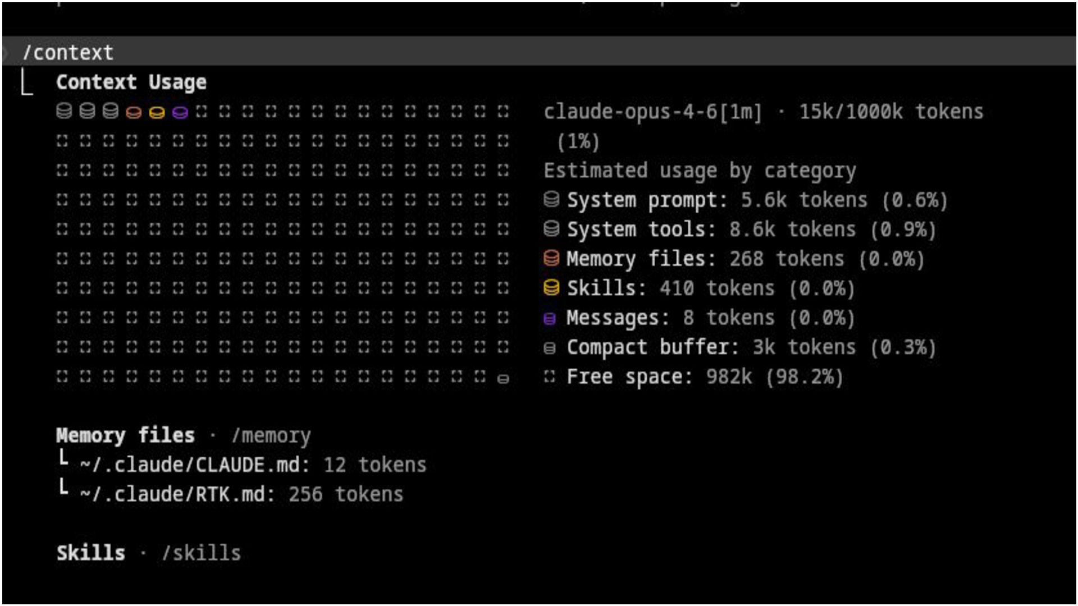Click the /skills command link
This screenshot has height=606, width=1078.
click(x=201, y=553)
